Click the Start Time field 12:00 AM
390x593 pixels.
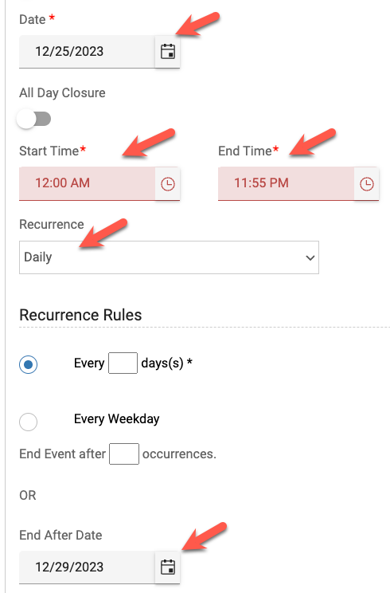88,184
